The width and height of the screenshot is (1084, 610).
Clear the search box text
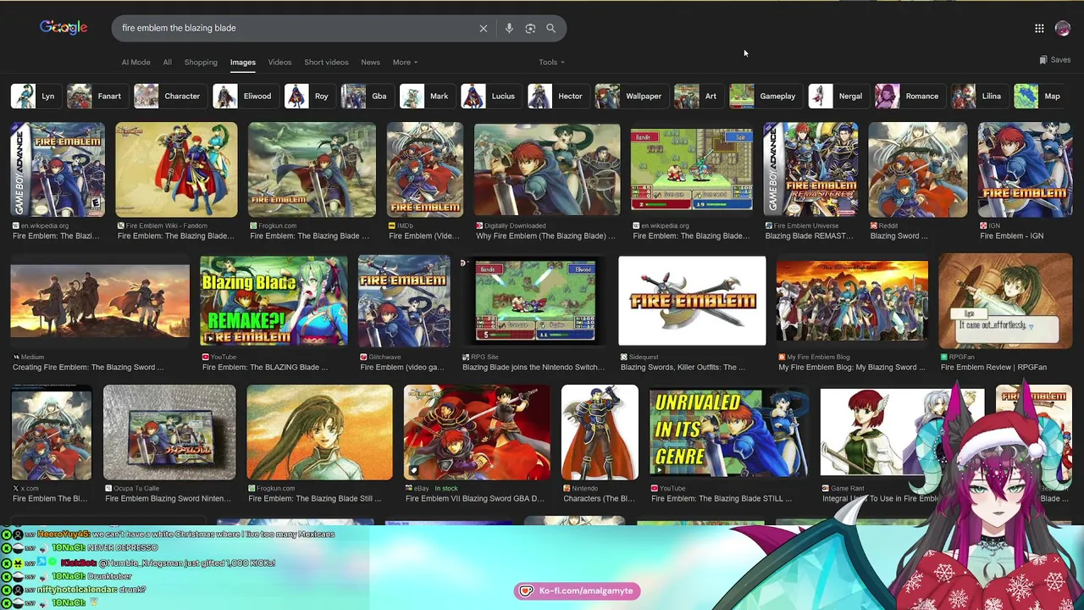(x=484, y=28)
